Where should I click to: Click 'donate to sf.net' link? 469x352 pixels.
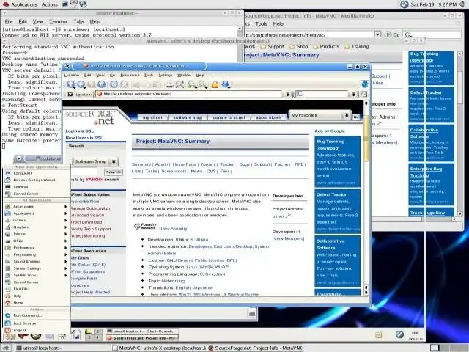[229, 117]
